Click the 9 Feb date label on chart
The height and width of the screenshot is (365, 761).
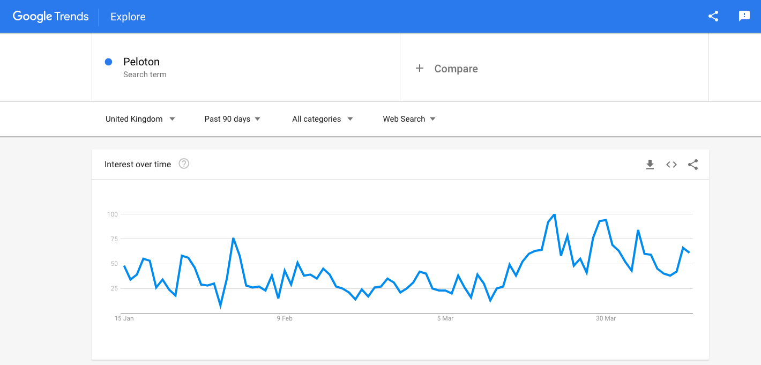coord(285,318)
